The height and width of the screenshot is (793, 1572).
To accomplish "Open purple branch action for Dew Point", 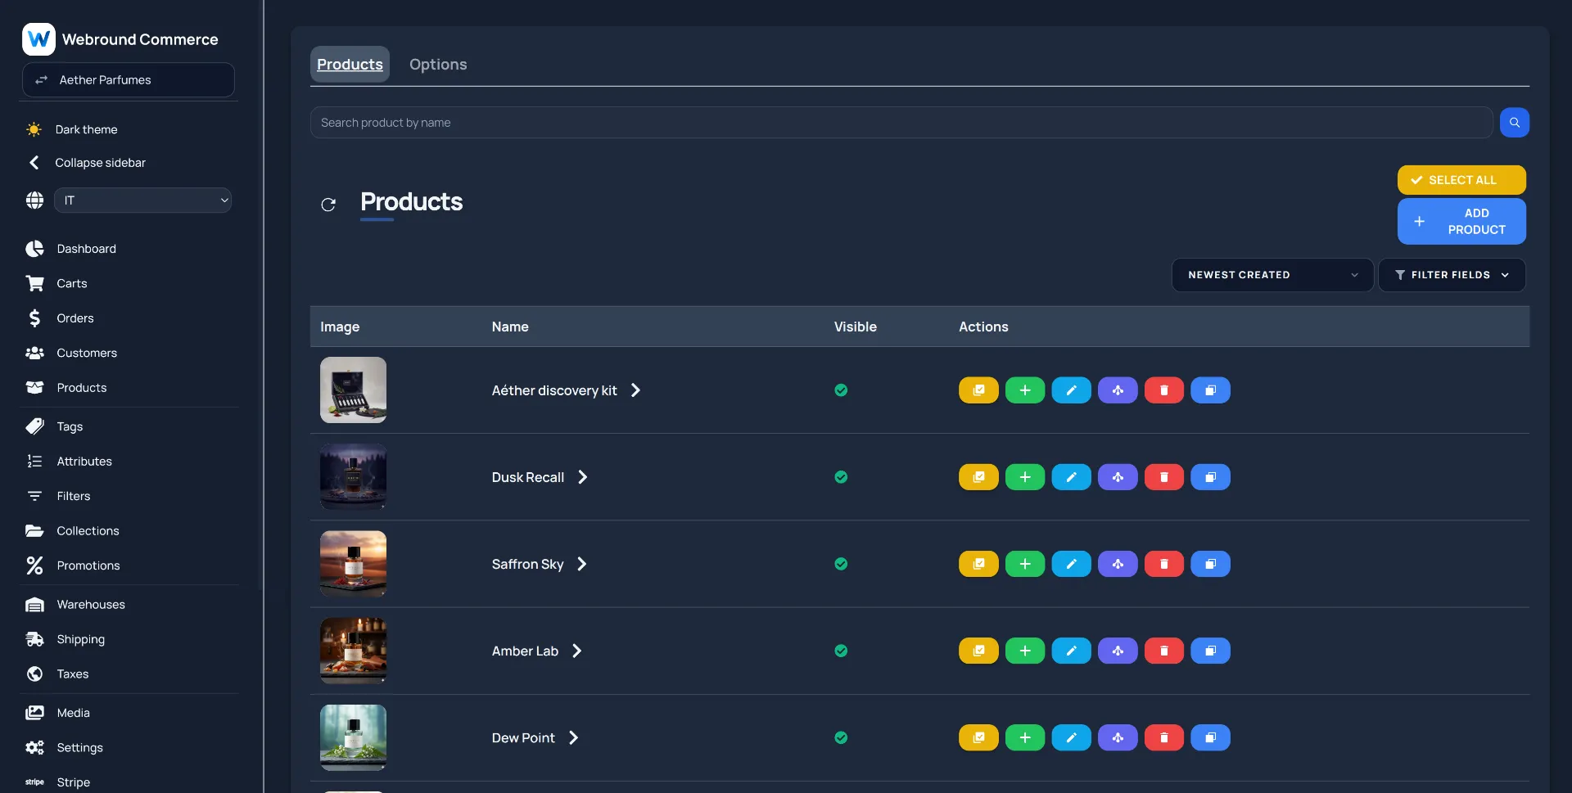I will [x=1118, y=737].
